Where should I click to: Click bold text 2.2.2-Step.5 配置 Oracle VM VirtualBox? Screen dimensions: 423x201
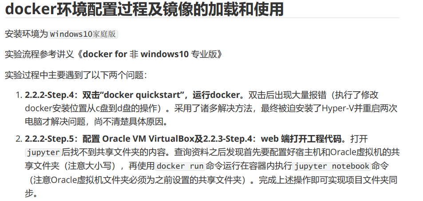(x=110, y=139)
